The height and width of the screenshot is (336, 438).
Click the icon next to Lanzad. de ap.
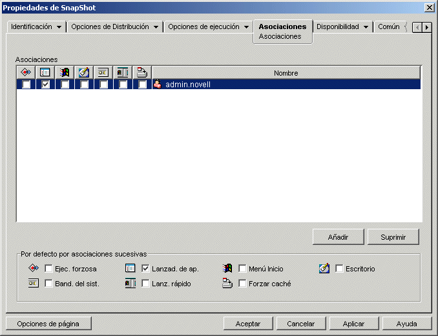[130, 268]
